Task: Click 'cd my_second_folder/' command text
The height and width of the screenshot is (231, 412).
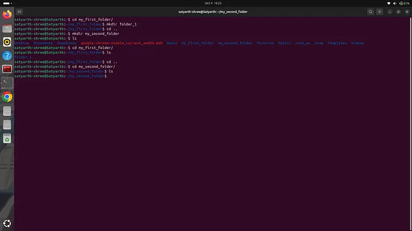Action: click(93, 67)
